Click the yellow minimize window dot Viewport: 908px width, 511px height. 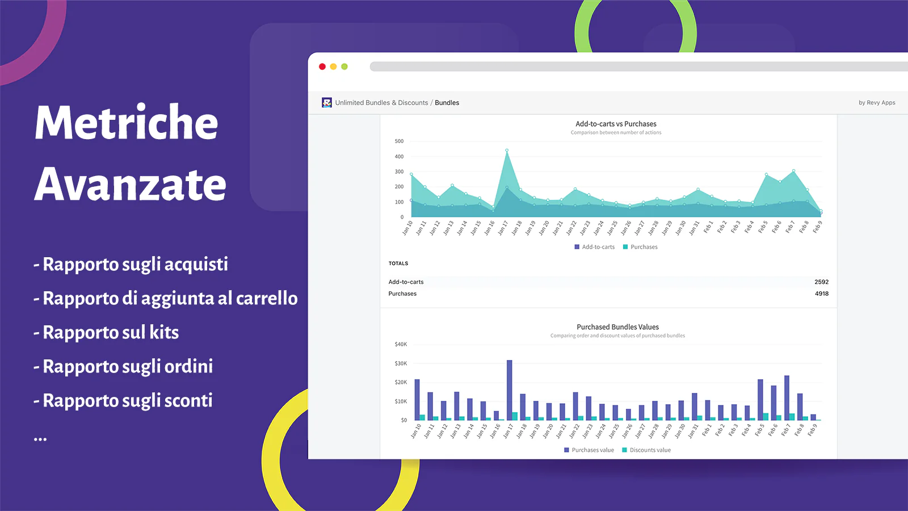pos(333,66)
